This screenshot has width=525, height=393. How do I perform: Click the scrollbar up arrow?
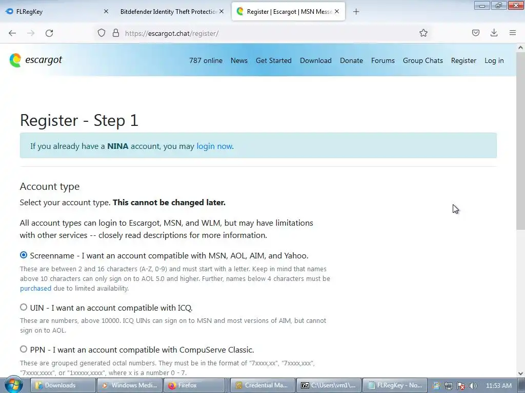[520, 48]
